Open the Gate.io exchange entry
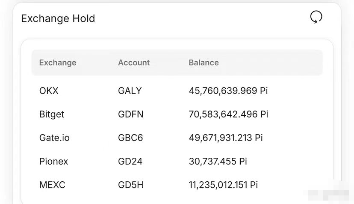 (54, 138)
